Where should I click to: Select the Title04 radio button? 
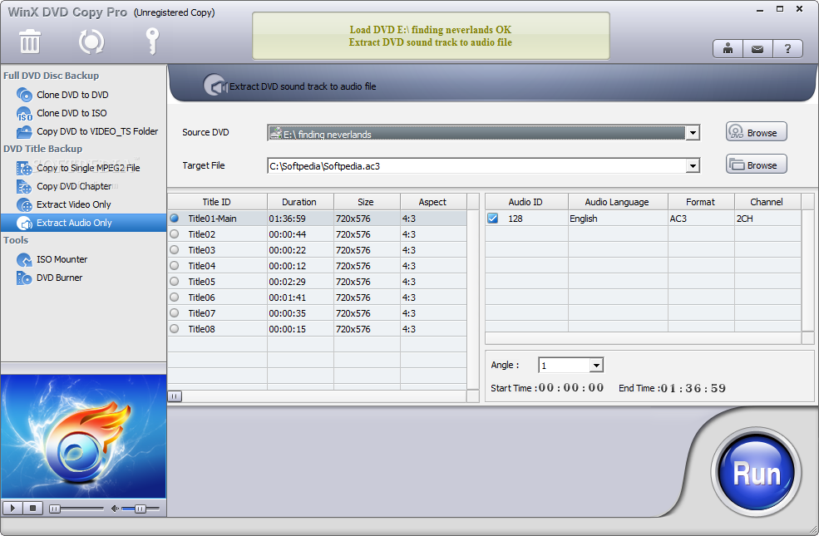[x=175, y=266]
